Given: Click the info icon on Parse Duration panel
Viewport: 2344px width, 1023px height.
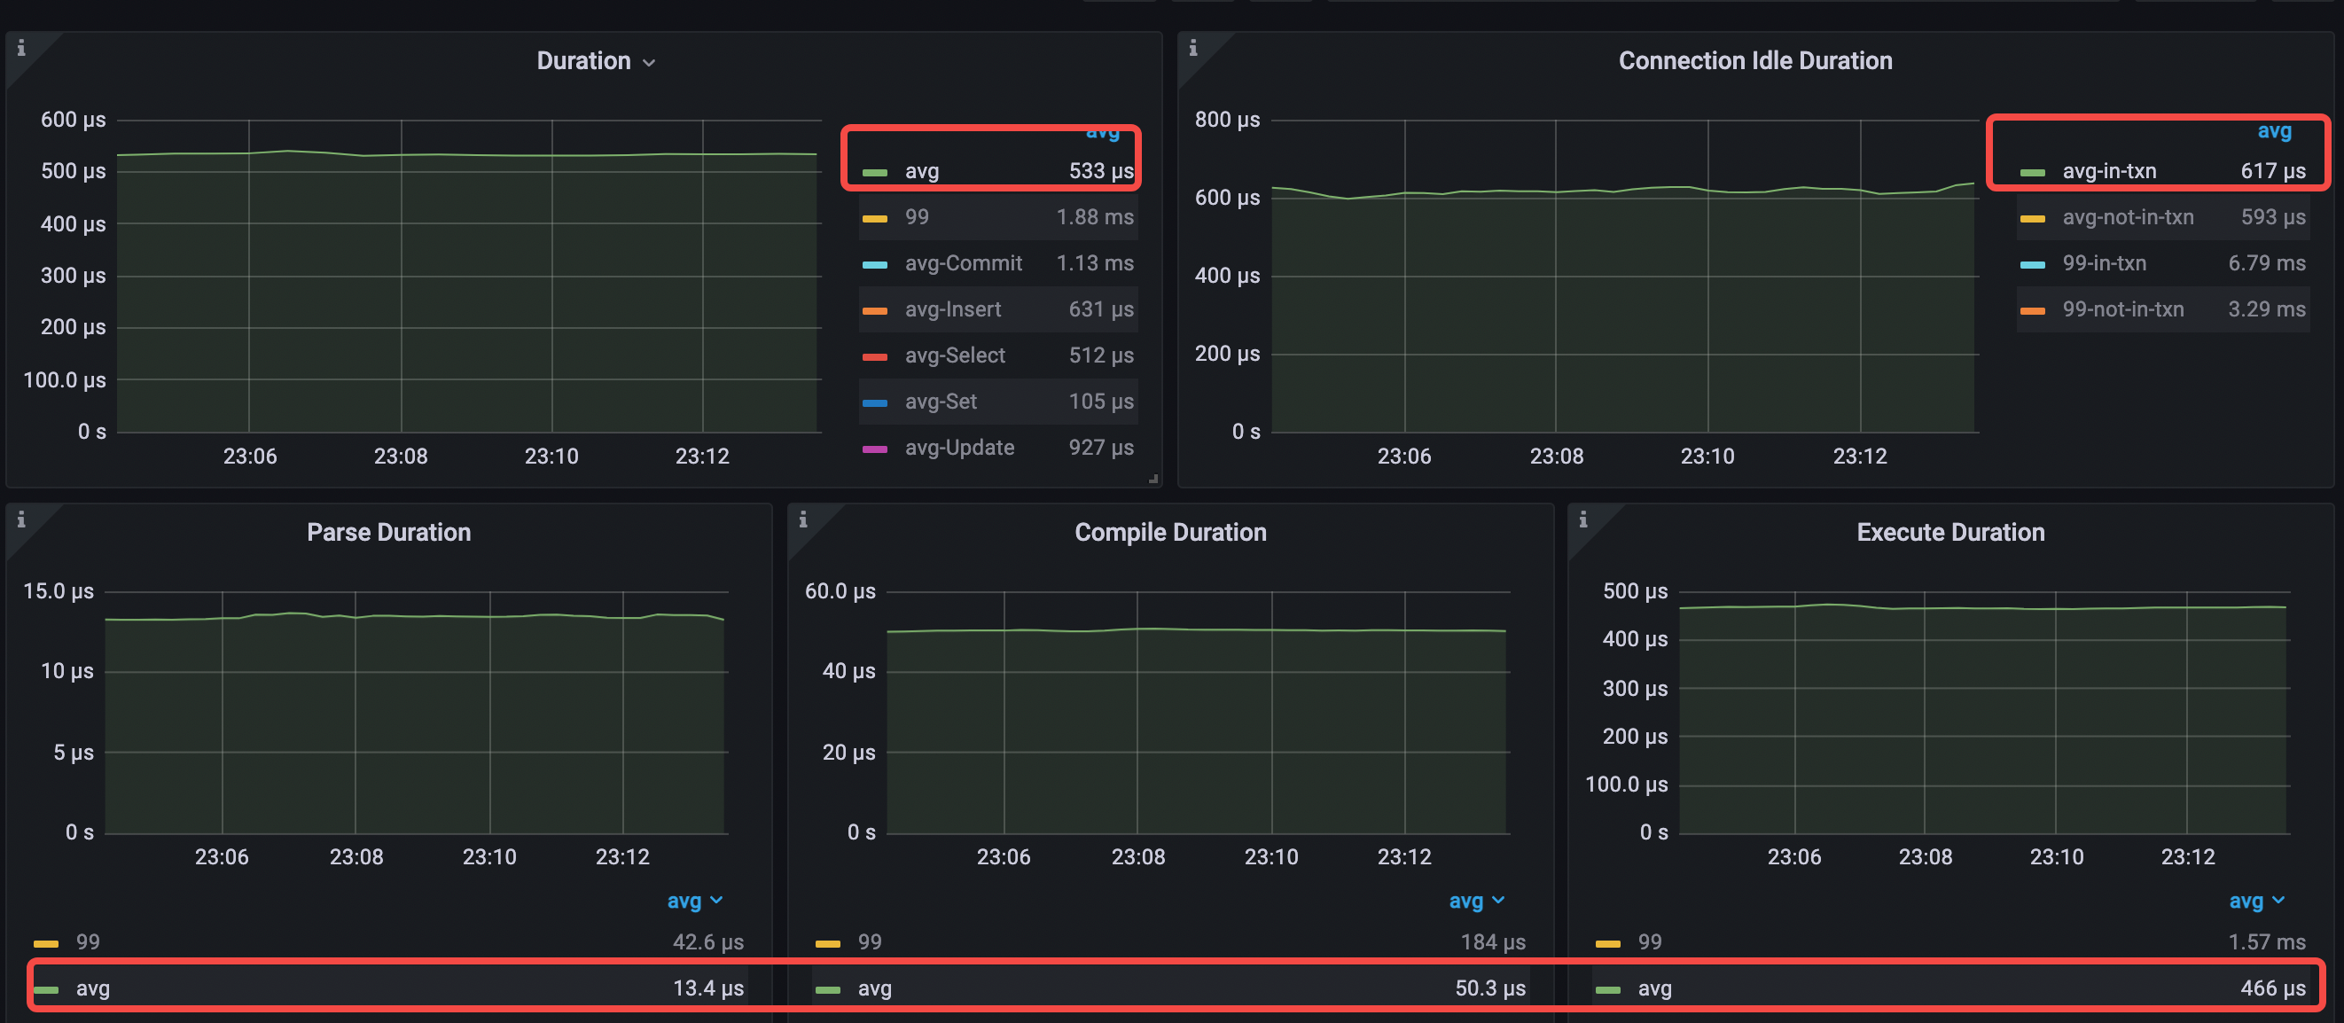Looking at the screenshot, I should point(21,519).
